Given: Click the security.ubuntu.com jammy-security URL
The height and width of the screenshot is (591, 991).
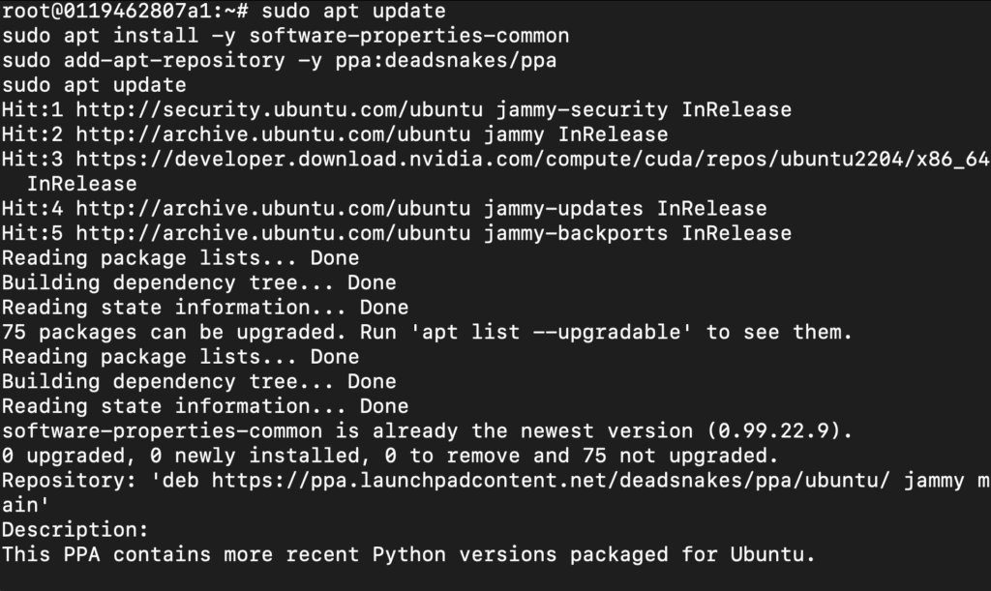Looking at the screenshot, I should pos(280,110).
